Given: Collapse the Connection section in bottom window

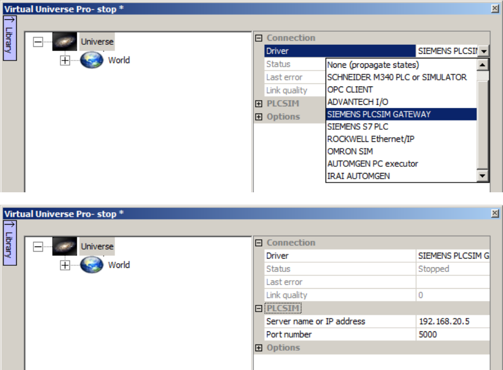Looking at the screenshot, I should point(259,243).
